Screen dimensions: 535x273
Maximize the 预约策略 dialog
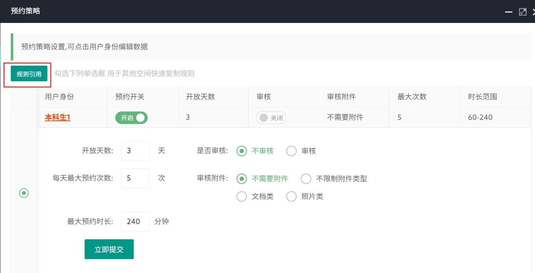(x=523, y=12)
